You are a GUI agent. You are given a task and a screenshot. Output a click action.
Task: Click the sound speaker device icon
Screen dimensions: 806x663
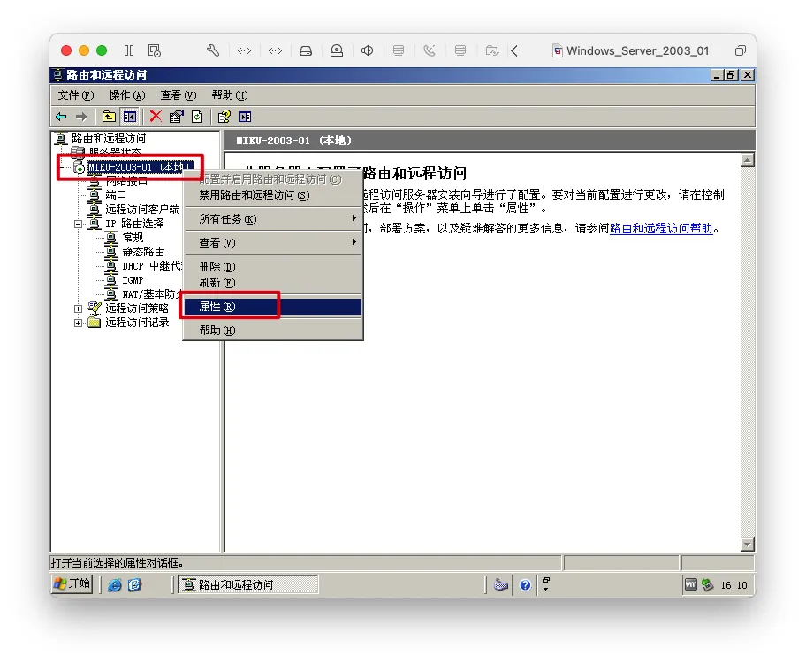click(367, 50)
